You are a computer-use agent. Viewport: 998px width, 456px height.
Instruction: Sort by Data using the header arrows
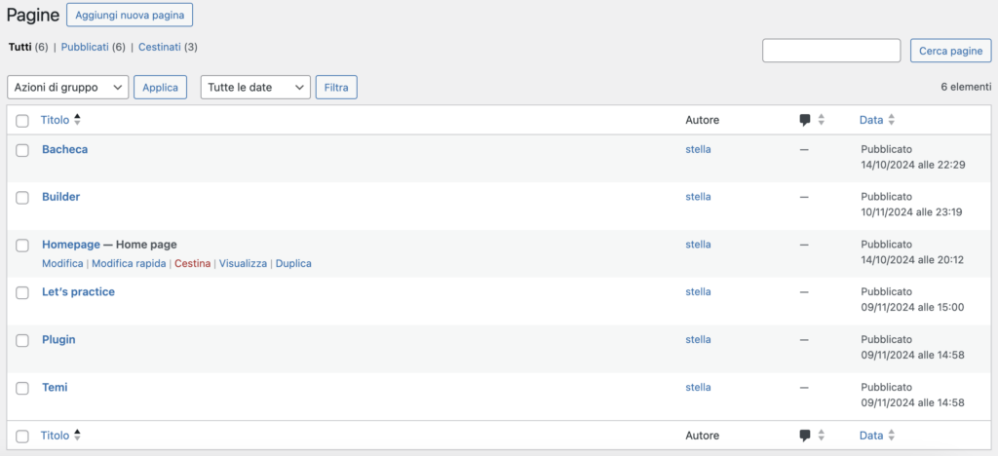(891, 120)
